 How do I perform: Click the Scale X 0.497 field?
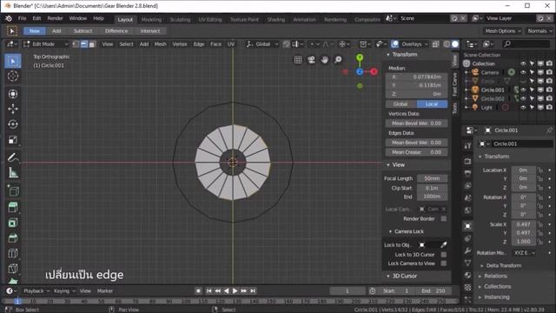point(523,224)
